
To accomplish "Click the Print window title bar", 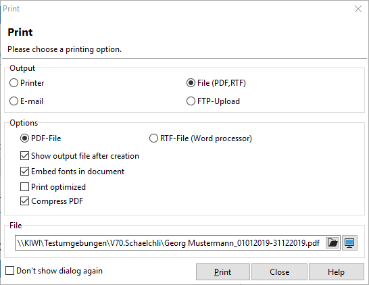I will tap(176, 9).
